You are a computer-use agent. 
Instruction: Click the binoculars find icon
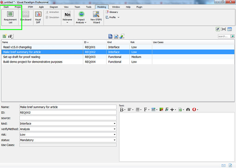pyautogui.click(x=188, y=110)
